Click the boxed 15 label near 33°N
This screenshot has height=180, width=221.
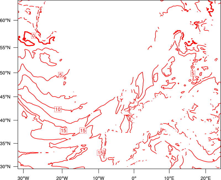click(101, 153)
